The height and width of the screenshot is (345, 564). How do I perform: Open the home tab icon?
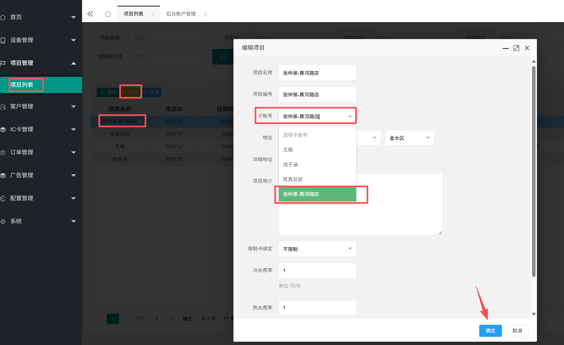[108, 14]
